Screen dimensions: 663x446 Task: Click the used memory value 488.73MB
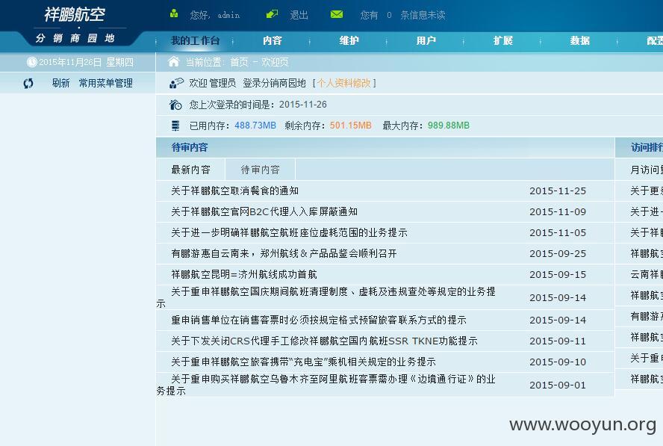(255, 126)
